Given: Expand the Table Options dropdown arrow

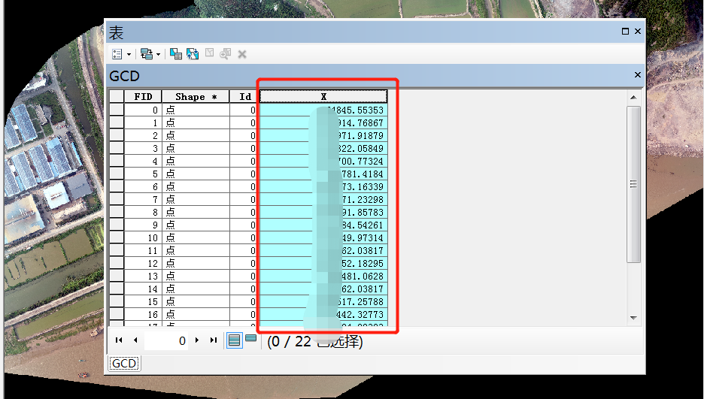Looking at the screenshot, I should [x=129, y=54].
